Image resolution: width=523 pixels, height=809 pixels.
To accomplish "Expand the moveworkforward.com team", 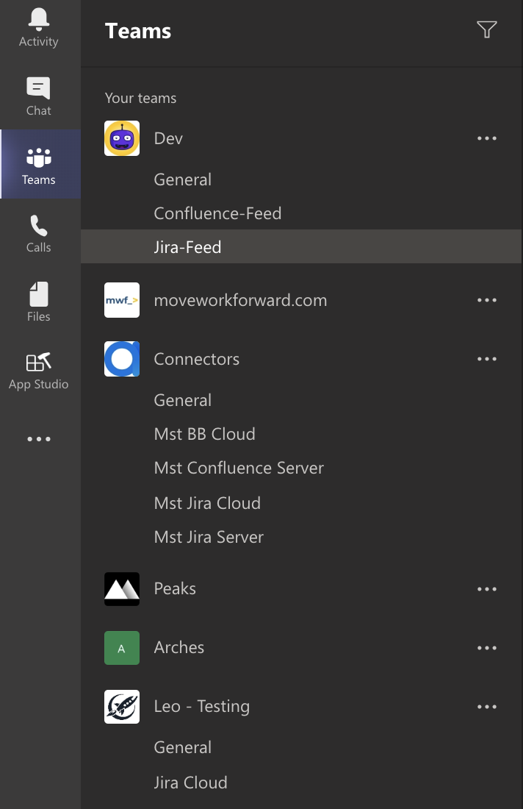I will pyautogui.click(x=240, y=300).
